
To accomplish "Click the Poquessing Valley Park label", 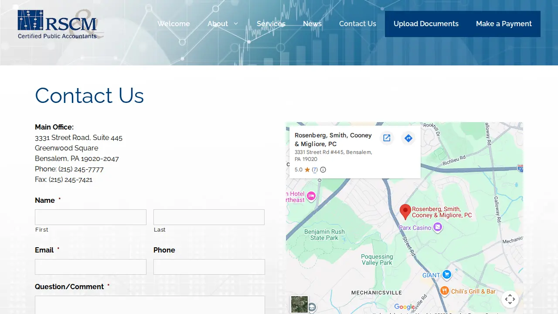I will (x=377, y=259).
